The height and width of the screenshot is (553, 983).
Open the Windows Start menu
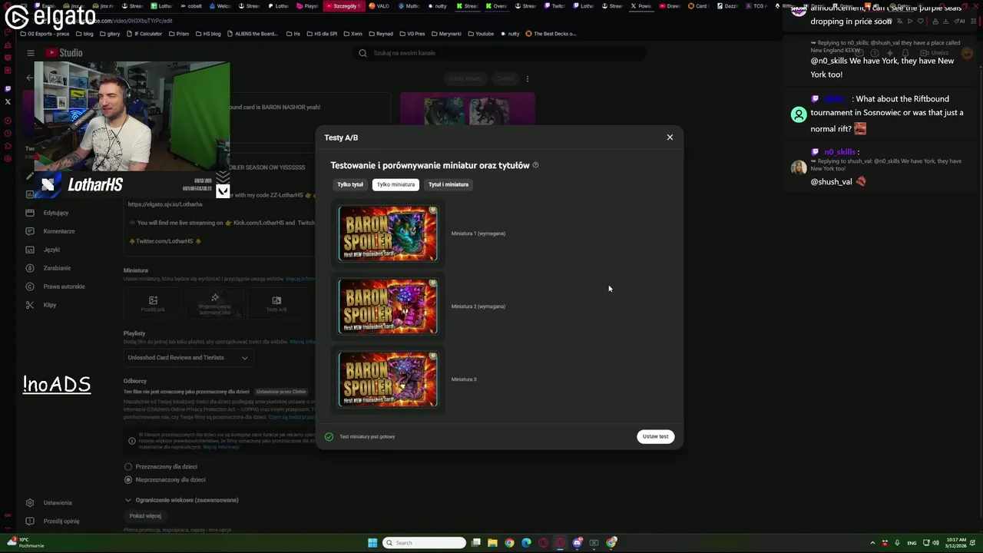coord(372,543)
